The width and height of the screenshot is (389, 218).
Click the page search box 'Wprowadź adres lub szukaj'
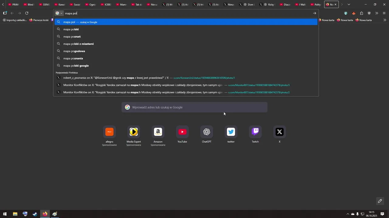click(x=194, y=107)
